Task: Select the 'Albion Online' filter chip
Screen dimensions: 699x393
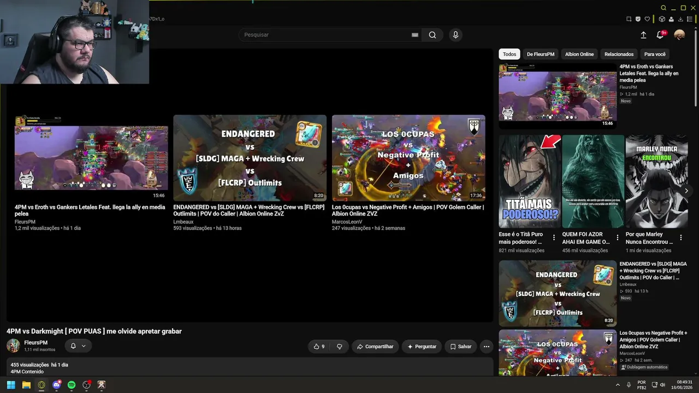Action: 579,54
